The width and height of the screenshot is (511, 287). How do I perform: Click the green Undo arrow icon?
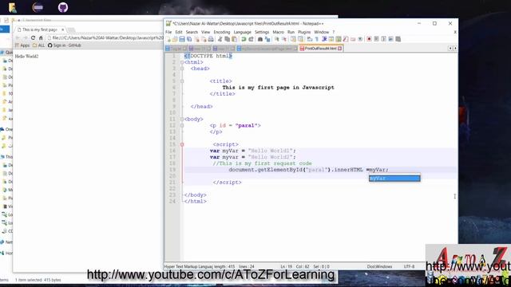244,39
